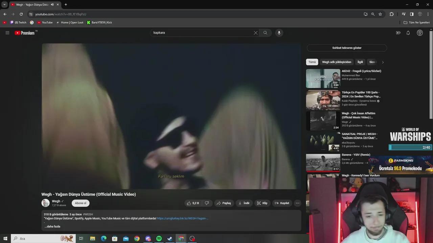
Task: Show more filter chips with arrow
Action: tap(383, 62)
